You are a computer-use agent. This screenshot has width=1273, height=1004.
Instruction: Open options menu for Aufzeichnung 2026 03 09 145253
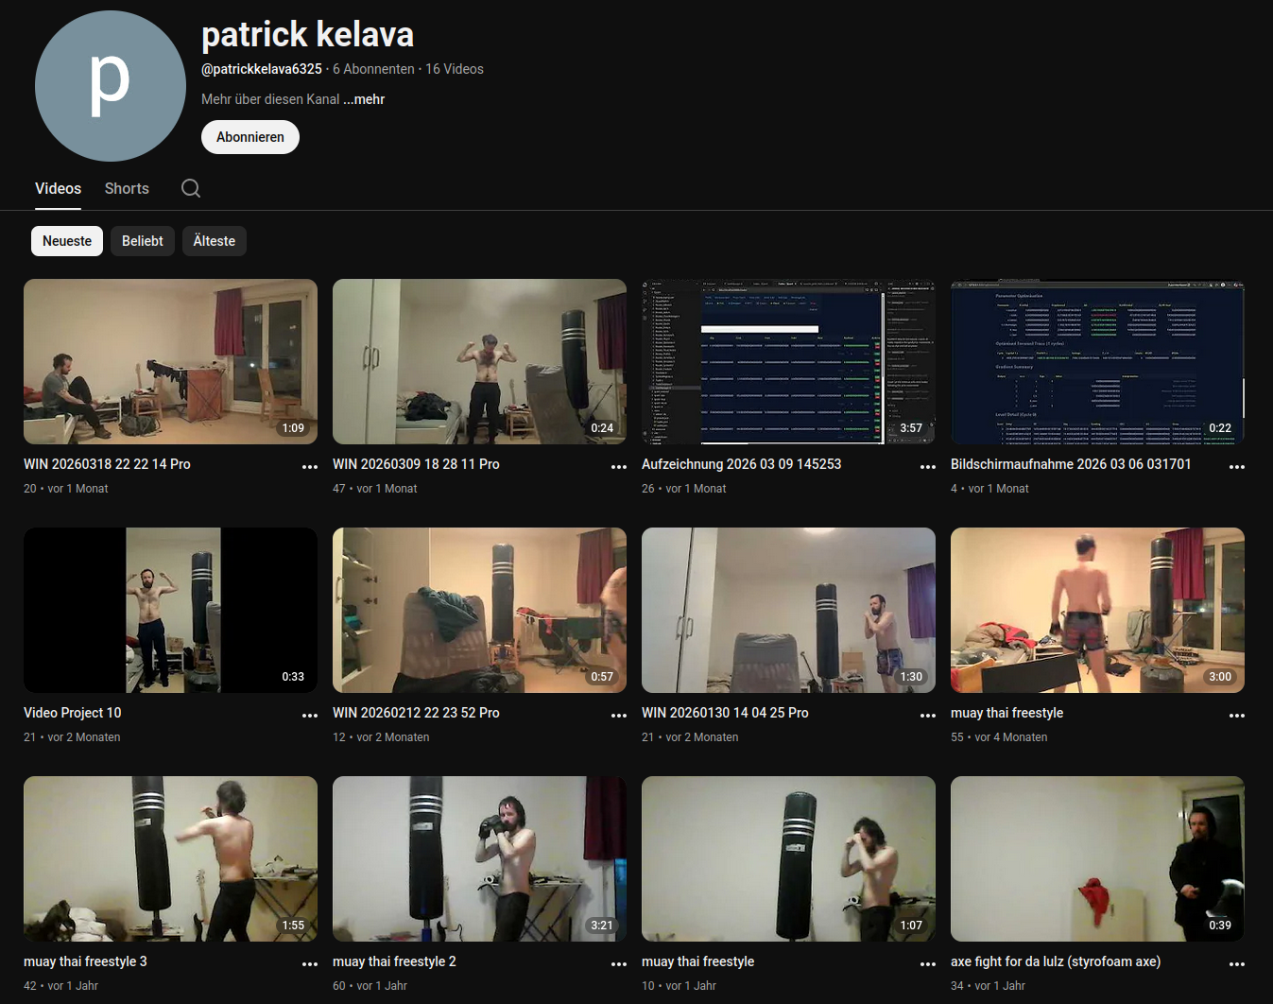(928, 466)
